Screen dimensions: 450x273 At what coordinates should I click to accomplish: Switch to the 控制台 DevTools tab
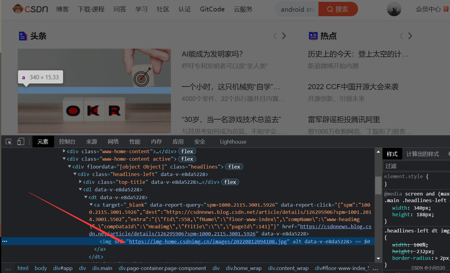pos(67,142)
